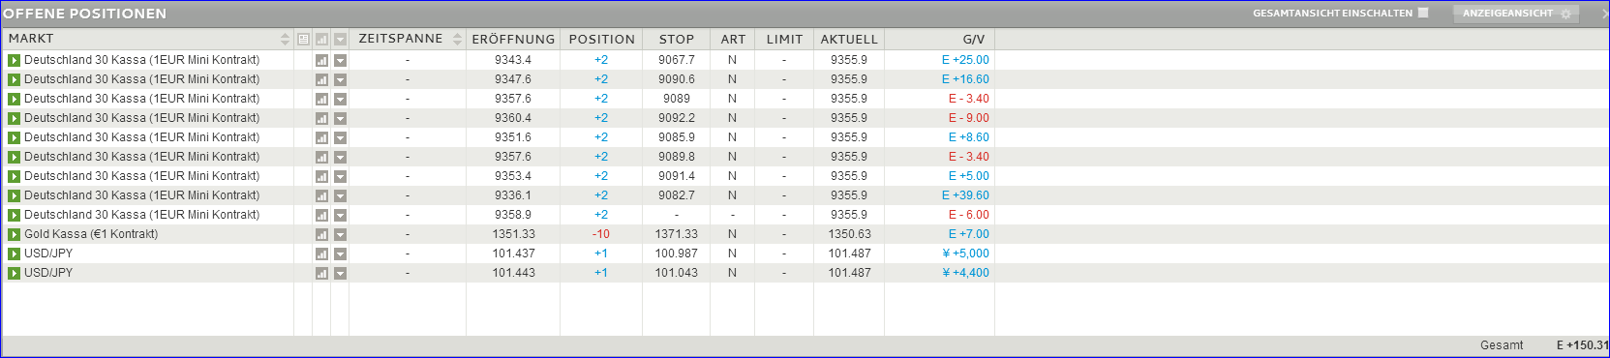Click the green trade arrow beside Gold Kassa
The height and width of the screenshot is (358, 1610).
tap(14, 234)
